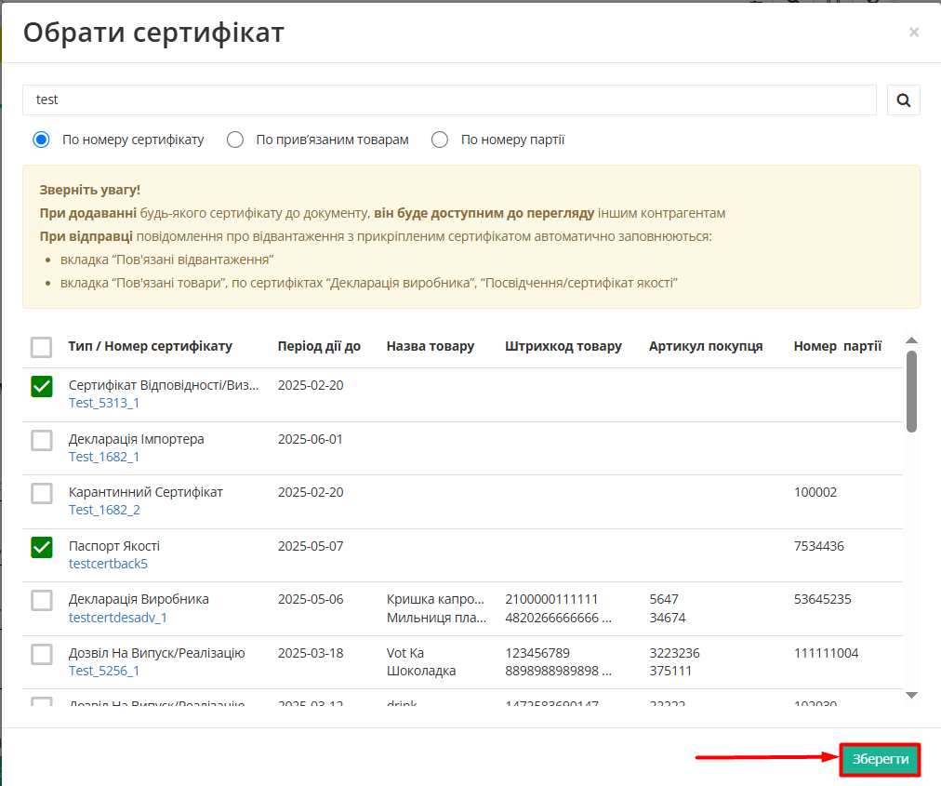The image size is (941, 786).
Task: Uncheck the certificate Test_5313_1
Action: 41,386
